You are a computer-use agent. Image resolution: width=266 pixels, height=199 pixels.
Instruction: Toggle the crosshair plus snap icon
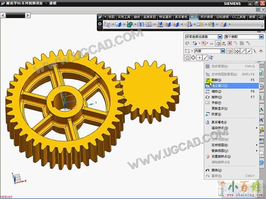tap(200, 58)
